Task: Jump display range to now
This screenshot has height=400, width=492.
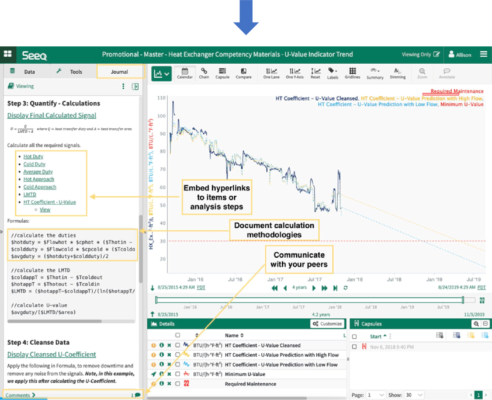Action: pyautogui.click(x=335, y=288)
